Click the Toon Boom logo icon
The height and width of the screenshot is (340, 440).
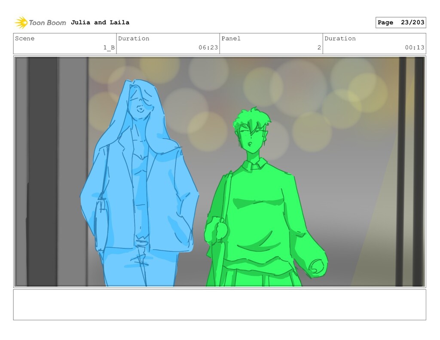click(x=21, y=22)
